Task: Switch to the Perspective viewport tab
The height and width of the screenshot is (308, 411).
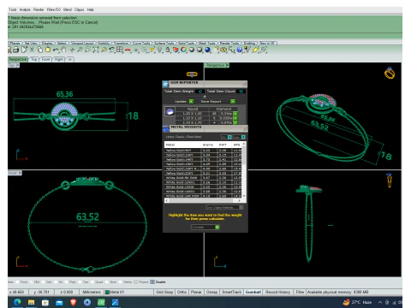Action: click(18, 59)
